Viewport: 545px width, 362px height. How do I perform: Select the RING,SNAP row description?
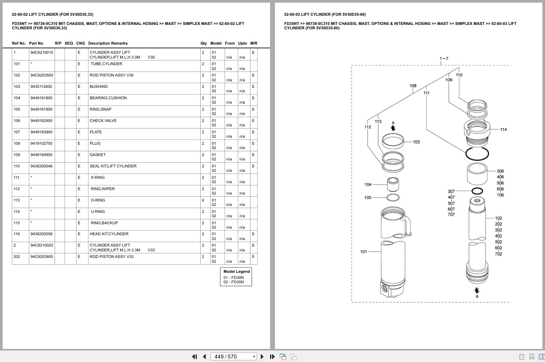101,109
